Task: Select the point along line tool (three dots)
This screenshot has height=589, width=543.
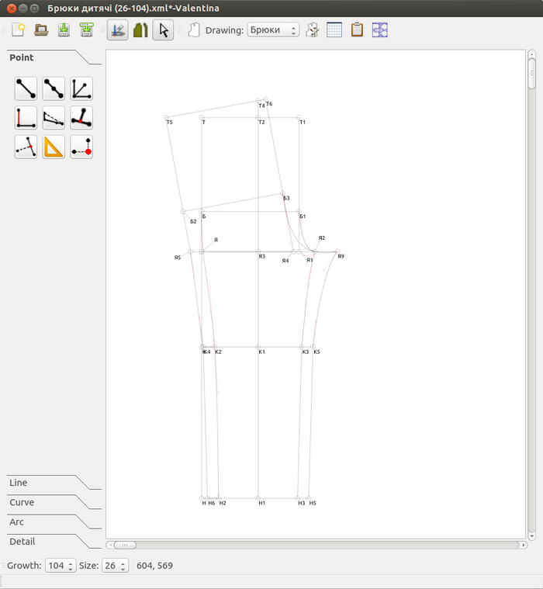Action: [x=54, y=88]
